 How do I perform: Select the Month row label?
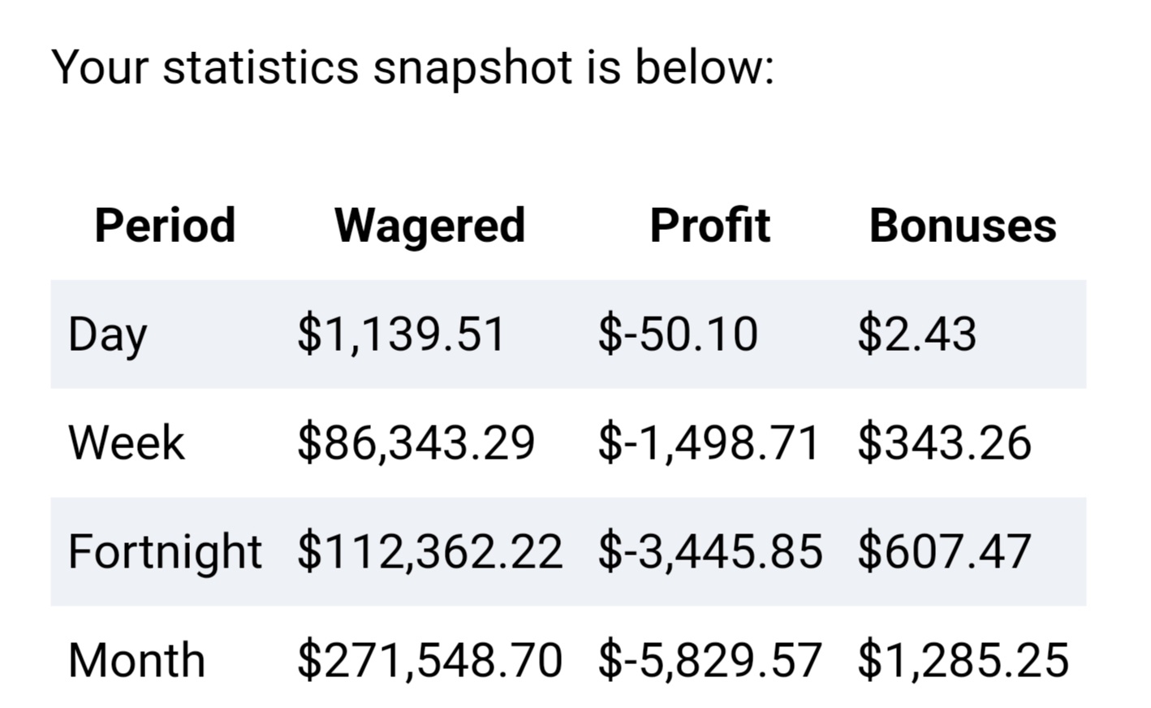(x=136, y=660)
